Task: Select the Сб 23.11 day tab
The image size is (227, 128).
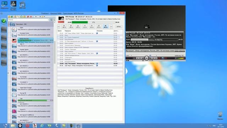Action: (x=99, y=26)
